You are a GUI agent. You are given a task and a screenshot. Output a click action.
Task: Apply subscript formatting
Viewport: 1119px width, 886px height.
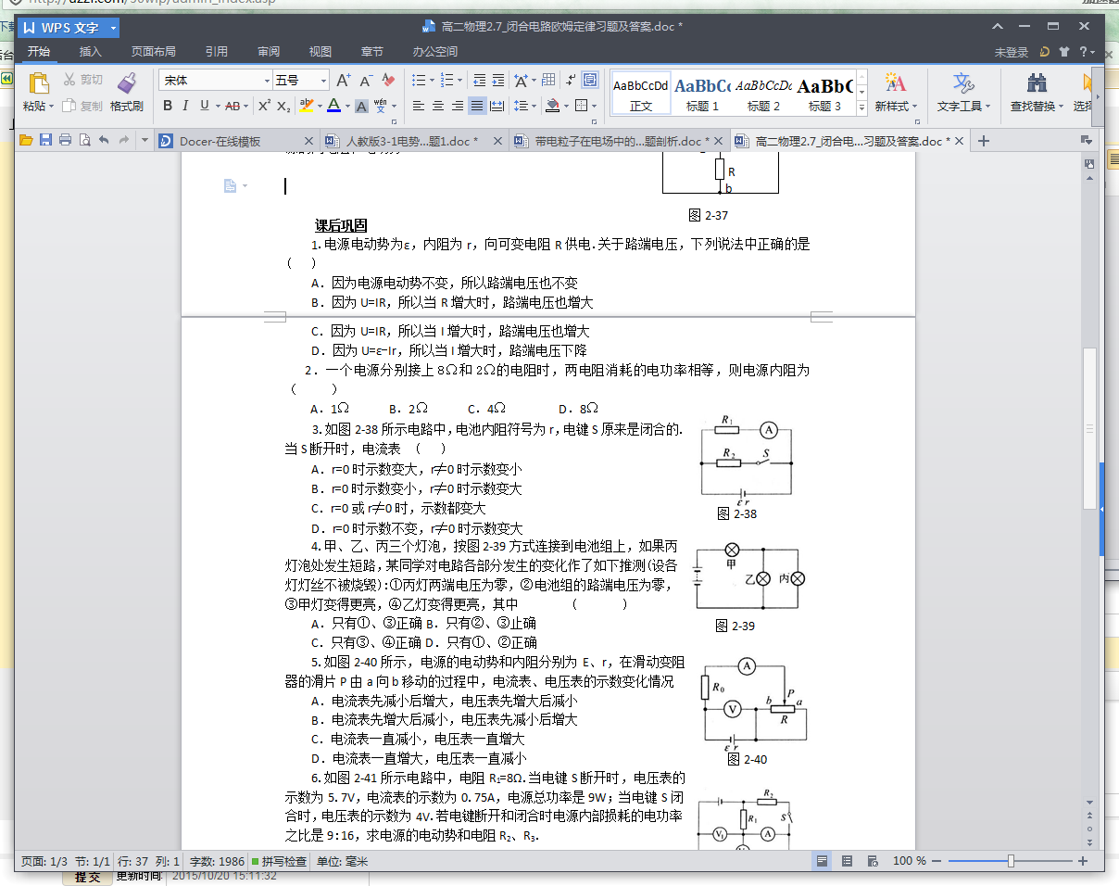tap(284, 106)
